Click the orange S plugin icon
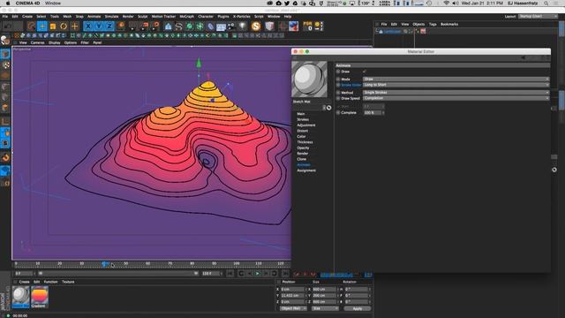 point(256,26)
